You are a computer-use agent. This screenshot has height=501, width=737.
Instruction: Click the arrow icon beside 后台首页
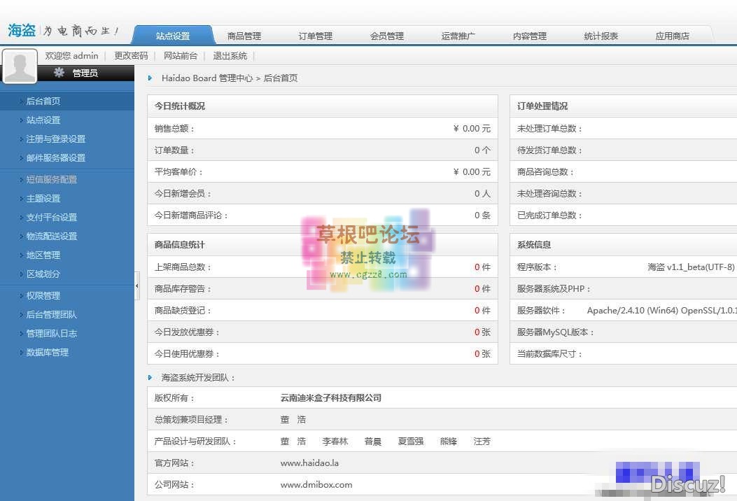(x=20, y=100)
